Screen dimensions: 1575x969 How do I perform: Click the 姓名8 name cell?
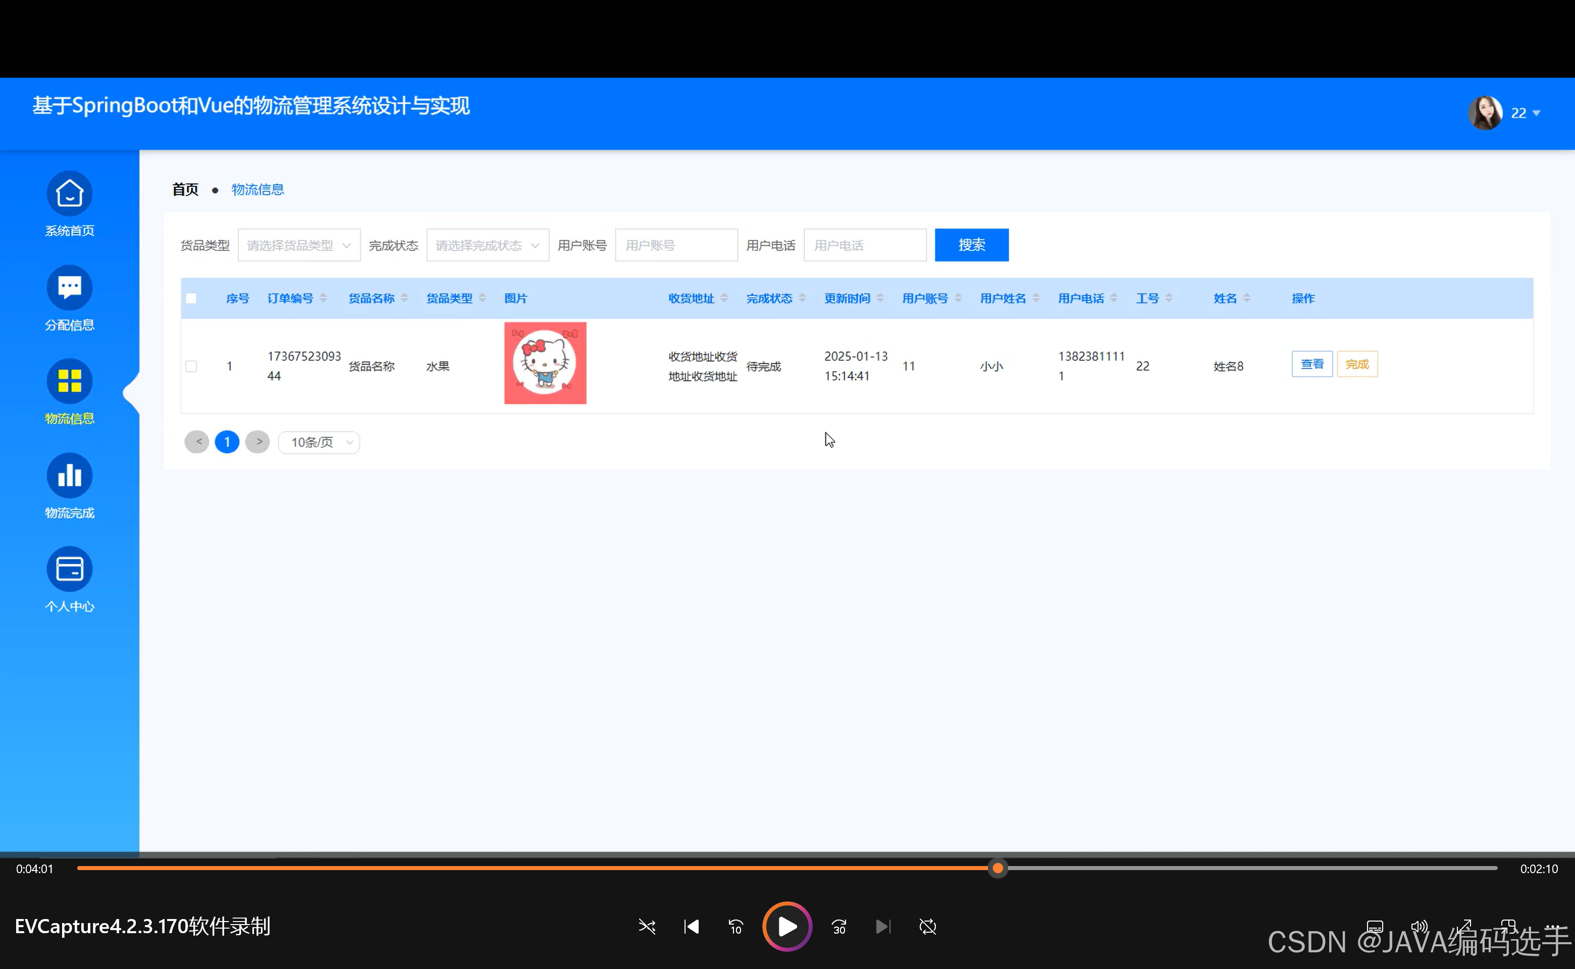(x=1228, y=366)
